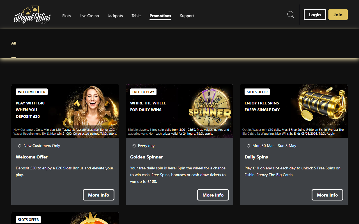Image resolution: width=359 pixels, height=224 pixels.
Task: Open More Info for Daily Spins
Action: [x=327, y=195]
